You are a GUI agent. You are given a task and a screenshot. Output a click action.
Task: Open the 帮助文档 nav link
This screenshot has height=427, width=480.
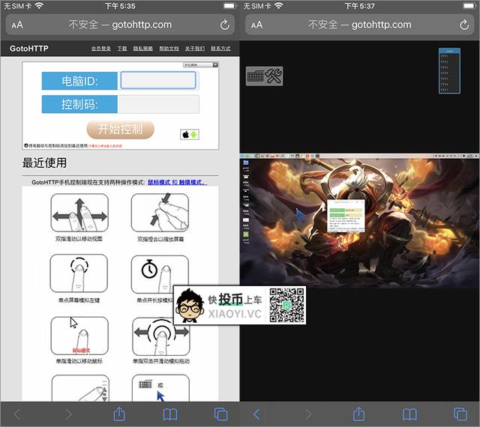(x=169, y=49)
